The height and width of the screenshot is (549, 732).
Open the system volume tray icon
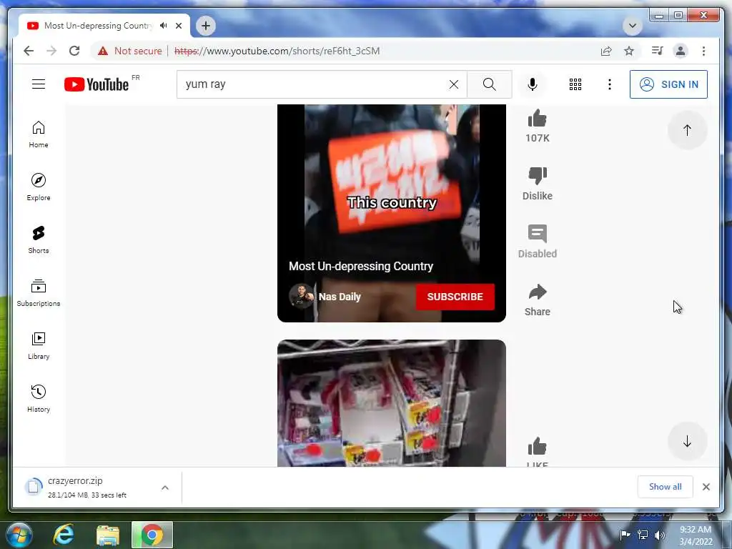[x=660, y=535]
